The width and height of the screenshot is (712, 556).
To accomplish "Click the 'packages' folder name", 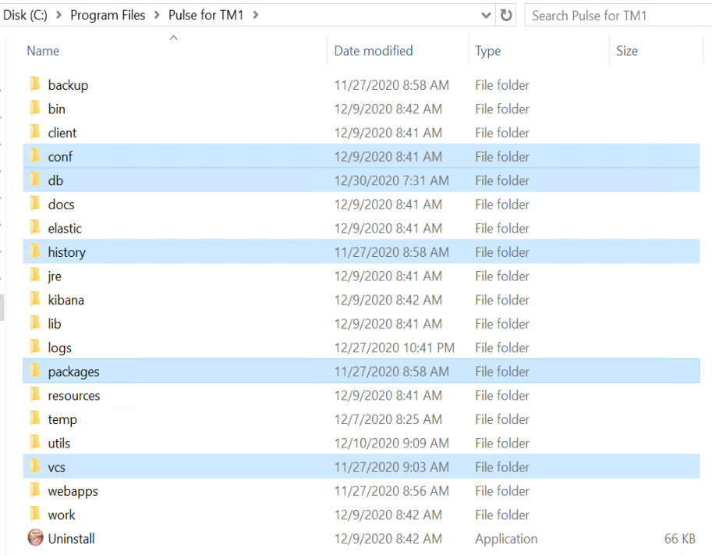I will [73, 372].
